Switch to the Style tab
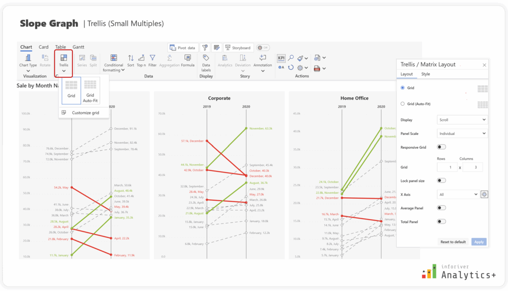 (x=425, y=74)
